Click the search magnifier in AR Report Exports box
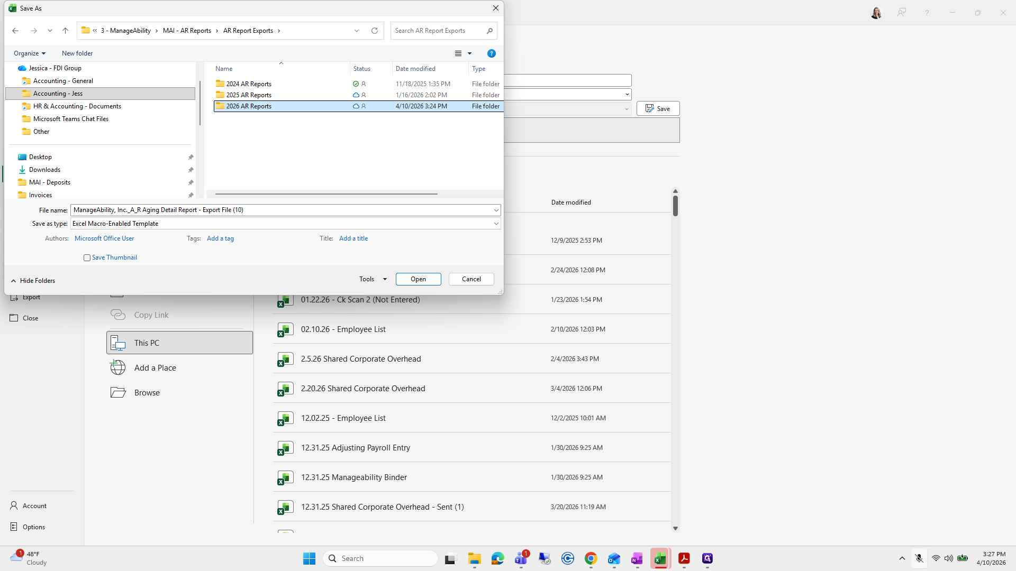Screen dimensions: 1016x571 489,31
